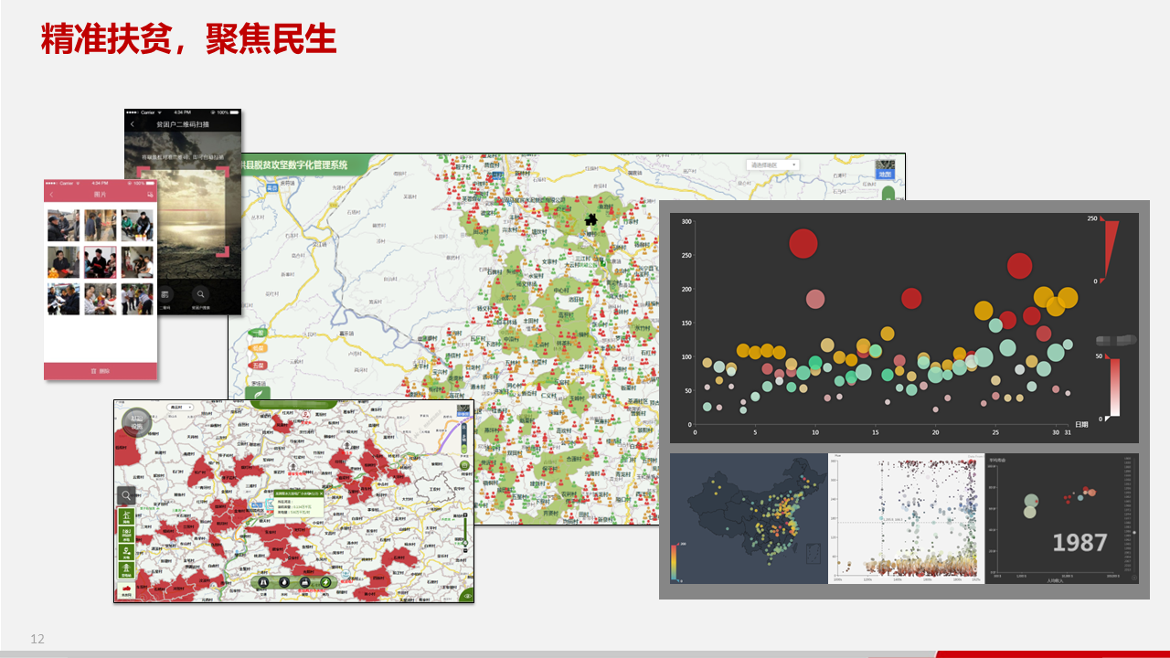Tap the magnifier search icon in the QR scanner app
The height and width of the screenshot is (658, 1170).
pyautogui.click(x=201, y=294)
